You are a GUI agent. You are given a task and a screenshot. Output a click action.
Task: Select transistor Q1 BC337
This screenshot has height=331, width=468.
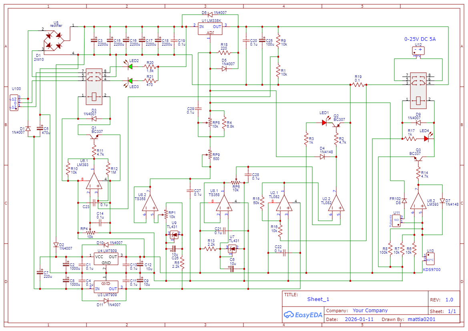click(x=94, y=137)
